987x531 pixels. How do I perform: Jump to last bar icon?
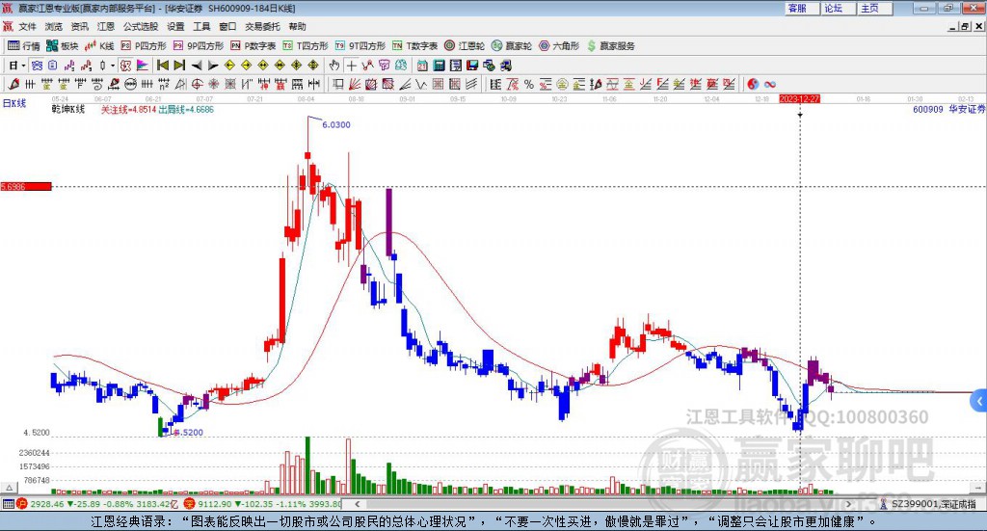[x=179, y=66]
